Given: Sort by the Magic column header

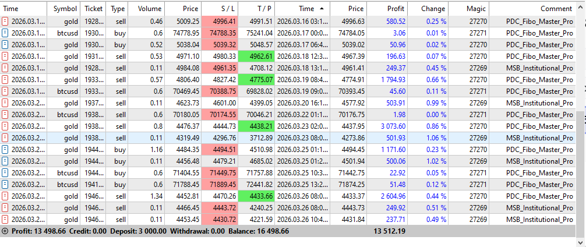Looking at the screenshot, I should pos(469,9).
